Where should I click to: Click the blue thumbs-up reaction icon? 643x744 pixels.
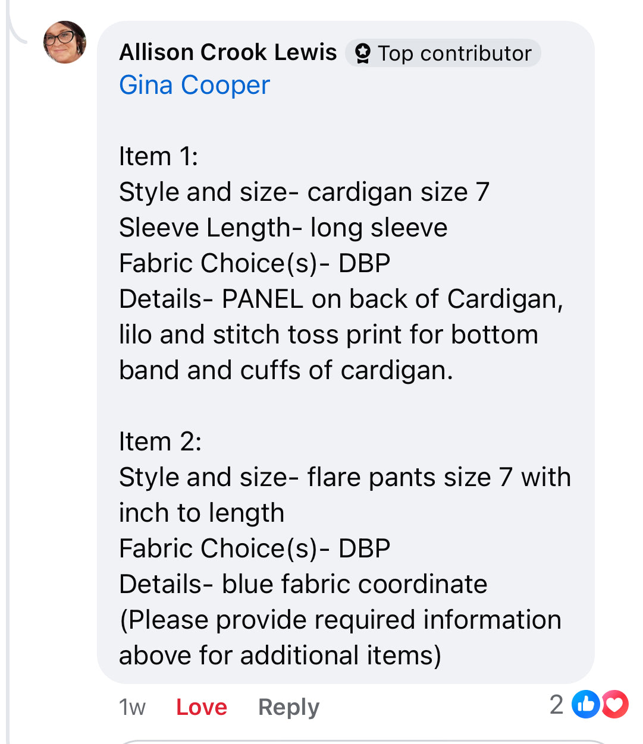tap(585, 705)
